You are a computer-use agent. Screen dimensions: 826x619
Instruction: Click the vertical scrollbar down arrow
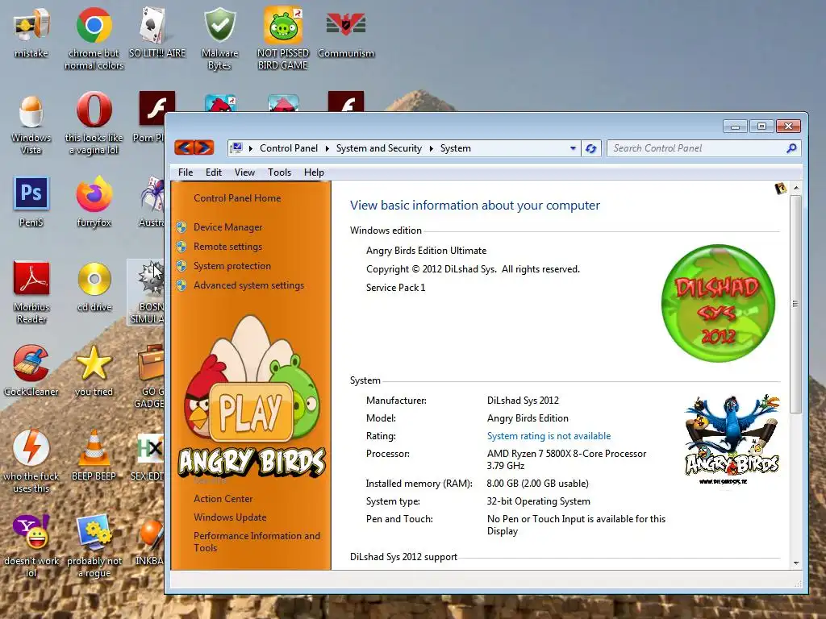tap(796, 563)
